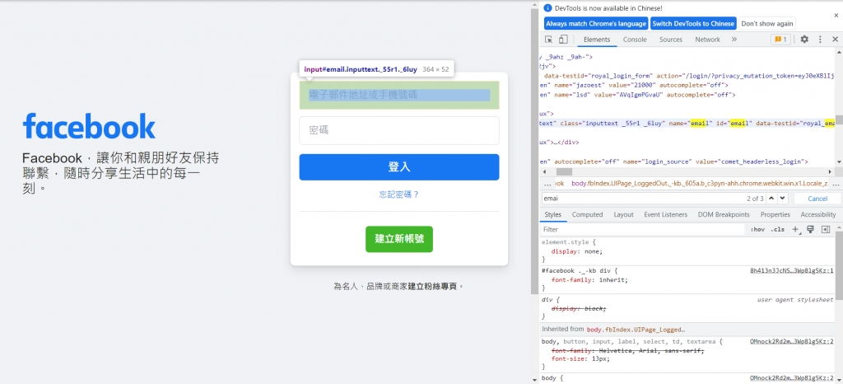The height and width of the screenshot is (384, 843).
Task: Click the new style rule plus icon
Action: (796, 230)
